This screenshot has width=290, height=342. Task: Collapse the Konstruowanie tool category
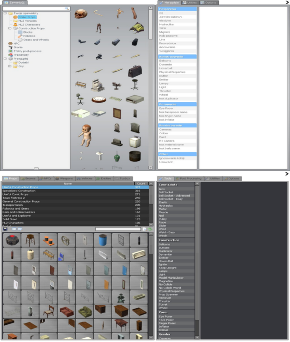178,57
